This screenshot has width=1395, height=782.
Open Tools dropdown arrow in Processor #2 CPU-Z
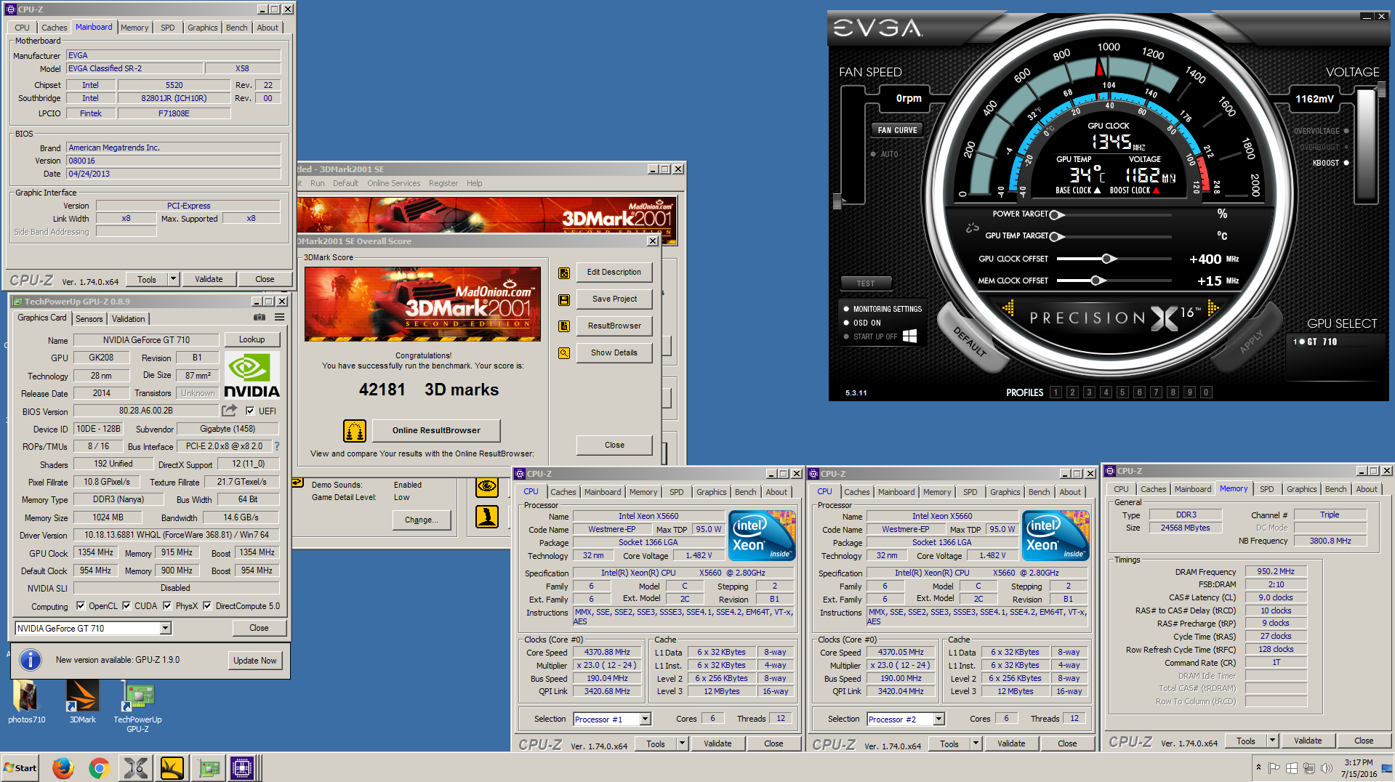tap(976, 743)
